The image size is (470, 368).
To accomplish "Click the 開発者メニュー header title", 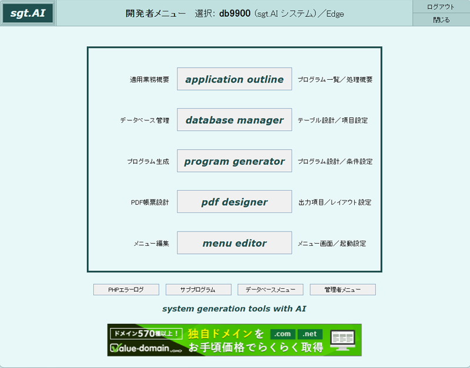I will [x=156, y=13].
